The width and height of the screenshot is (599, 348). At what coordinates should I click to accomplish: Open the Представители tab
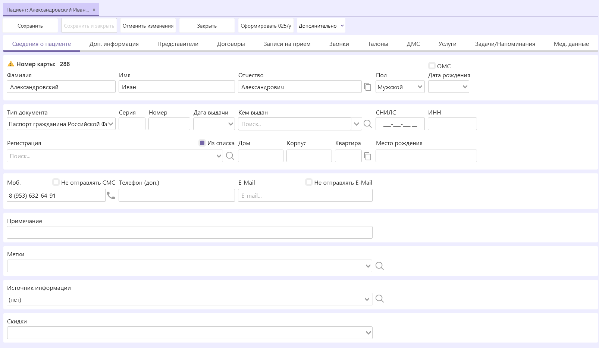(x=178, y=44)
